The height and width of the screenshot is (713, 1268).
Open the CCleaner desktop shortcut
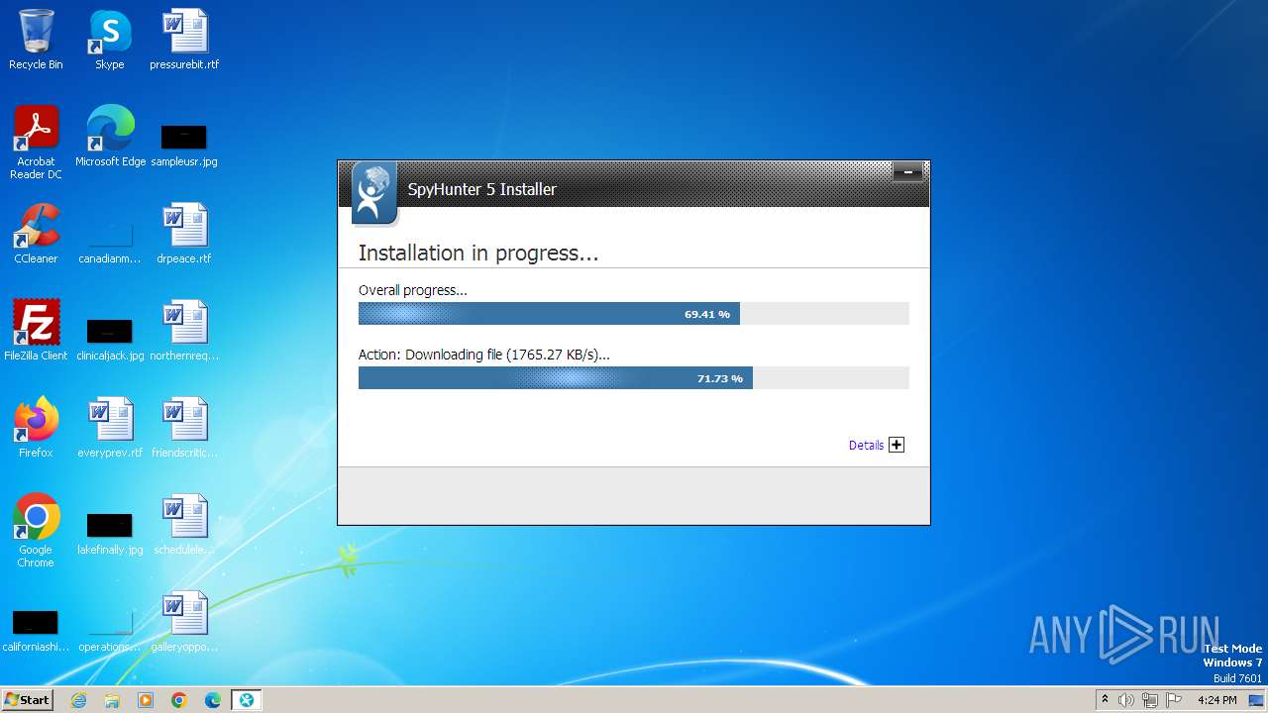(36, 234)
